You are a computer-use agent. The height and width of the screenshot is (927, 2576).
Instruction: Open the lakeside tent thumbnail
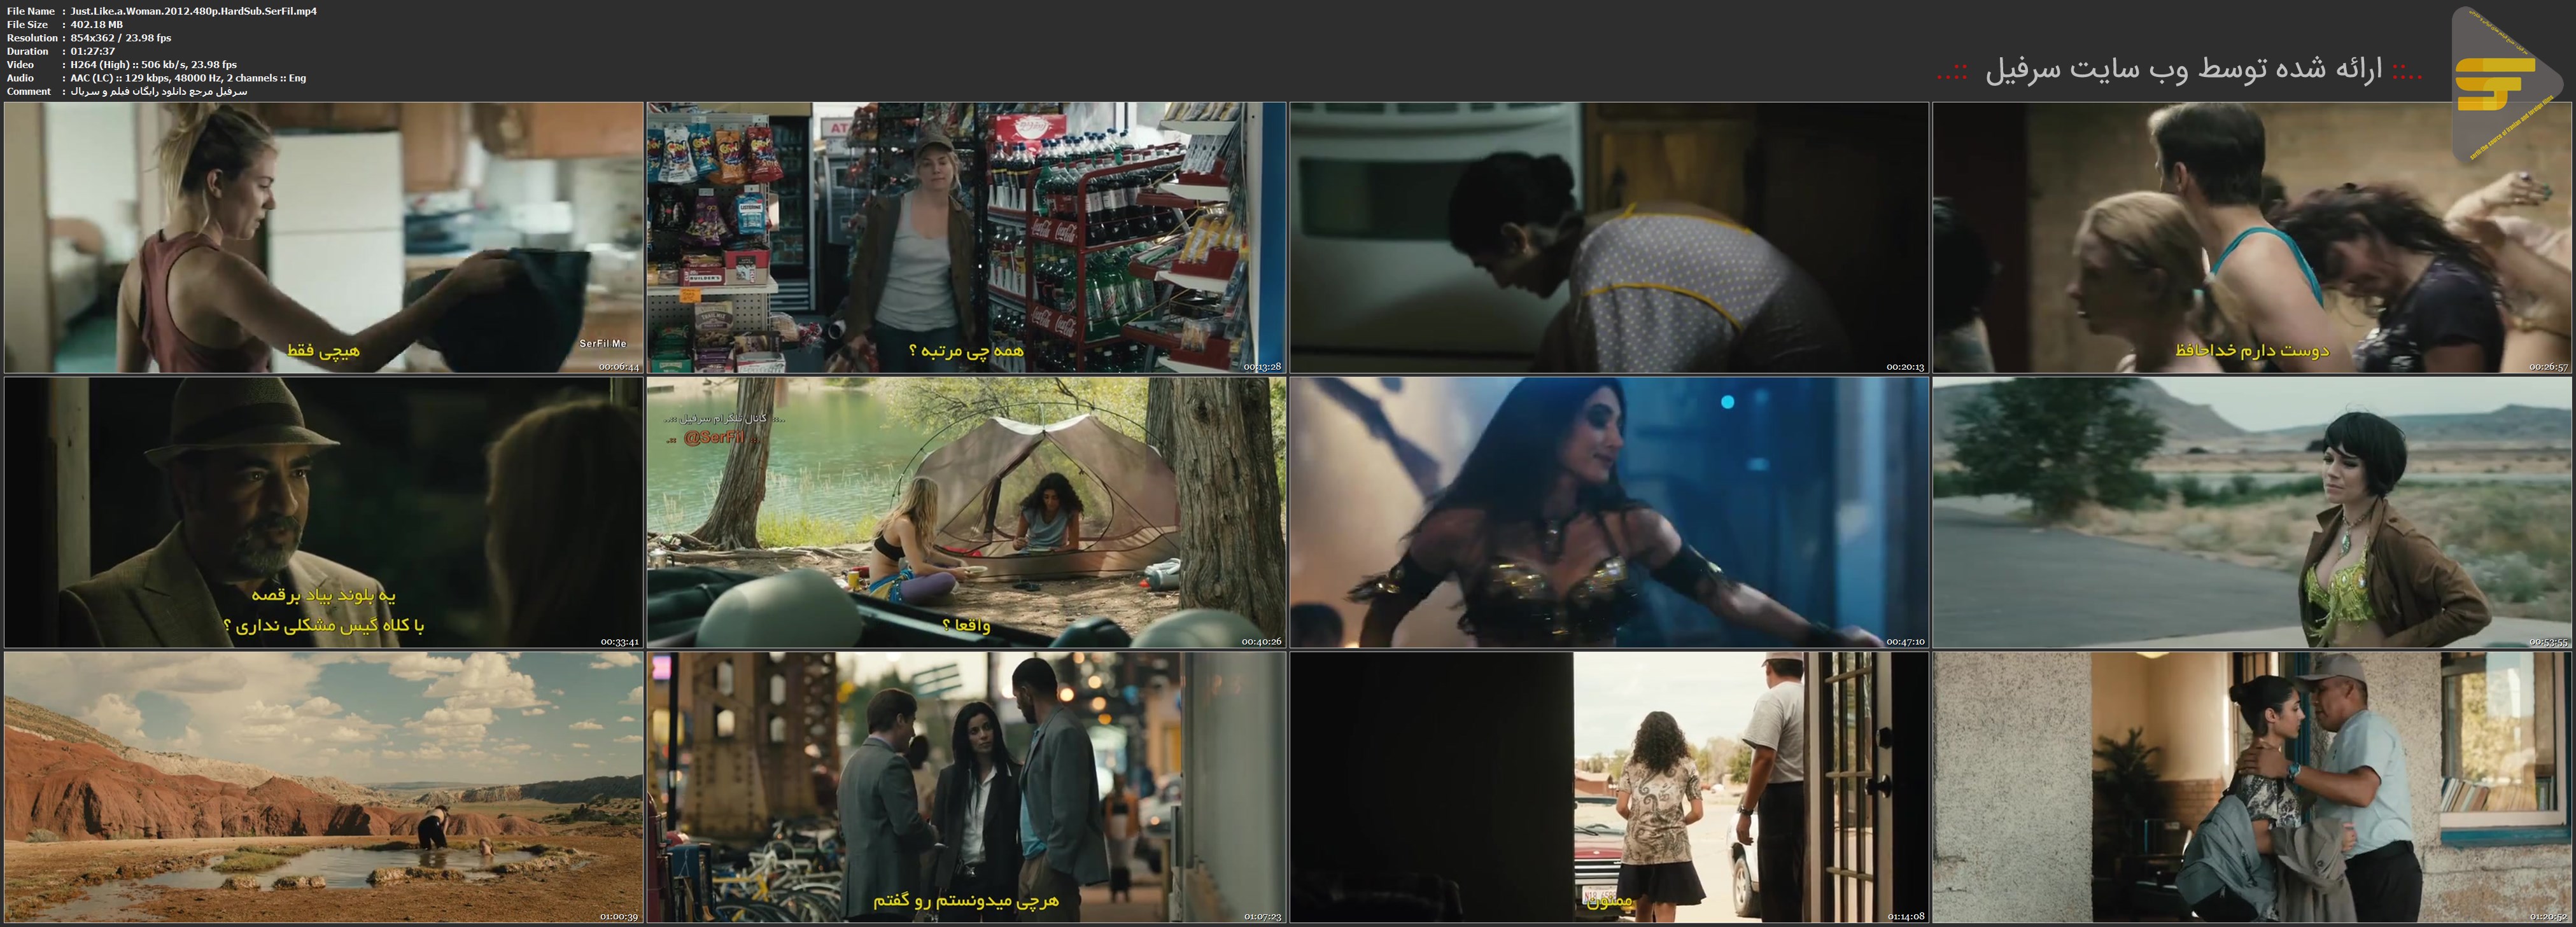click(x=966, y=512)
